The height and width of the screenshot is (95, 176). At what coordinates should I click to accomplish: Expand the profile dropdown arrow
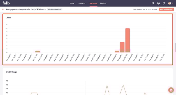(172, 3)
